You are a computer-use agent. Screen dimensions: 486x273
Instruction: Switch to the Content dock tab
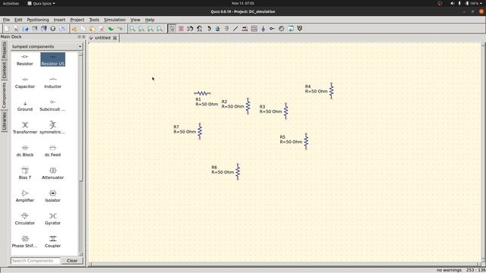pyautogui.click(x=4, y=71)
